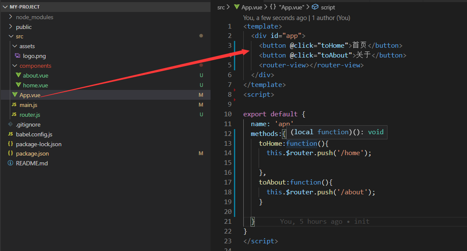Click the braces symbol icon in breadcrumb
This screenshot has height=251, width=467.
tap(273, 7)
